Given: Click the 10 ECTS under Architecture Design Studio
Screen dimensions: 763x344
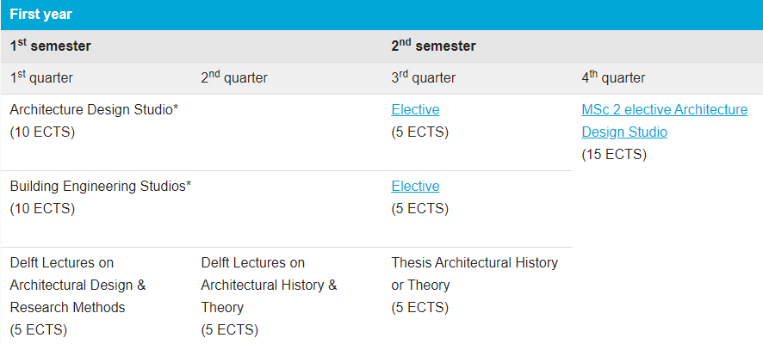Looking at the screenshot, I should 42,132.
